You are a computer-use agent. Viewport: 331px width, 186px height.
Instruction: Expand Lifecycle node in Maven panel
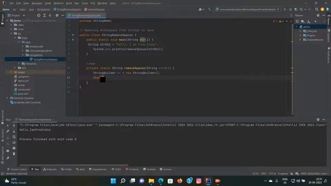[300, 31]
